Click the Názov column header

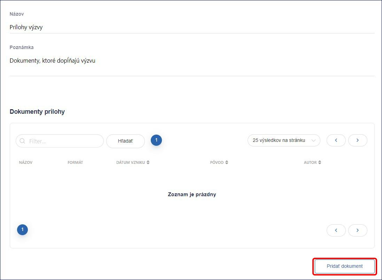click(25, 162)
